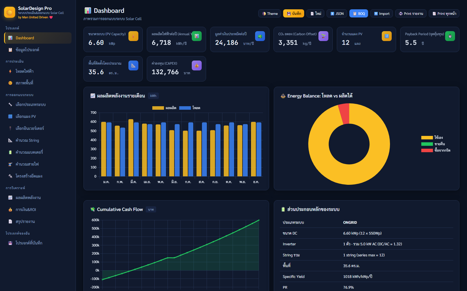
Task: Click the การเงิน&ROI money bag icon
Action: coord(10,210)
